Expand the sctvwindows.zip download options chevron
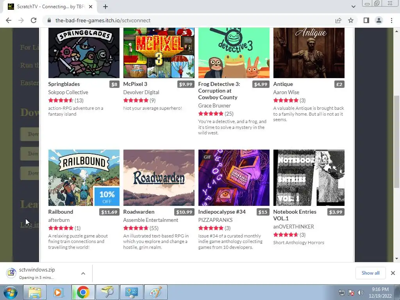The image size is (400, 300). click(83, 273)
